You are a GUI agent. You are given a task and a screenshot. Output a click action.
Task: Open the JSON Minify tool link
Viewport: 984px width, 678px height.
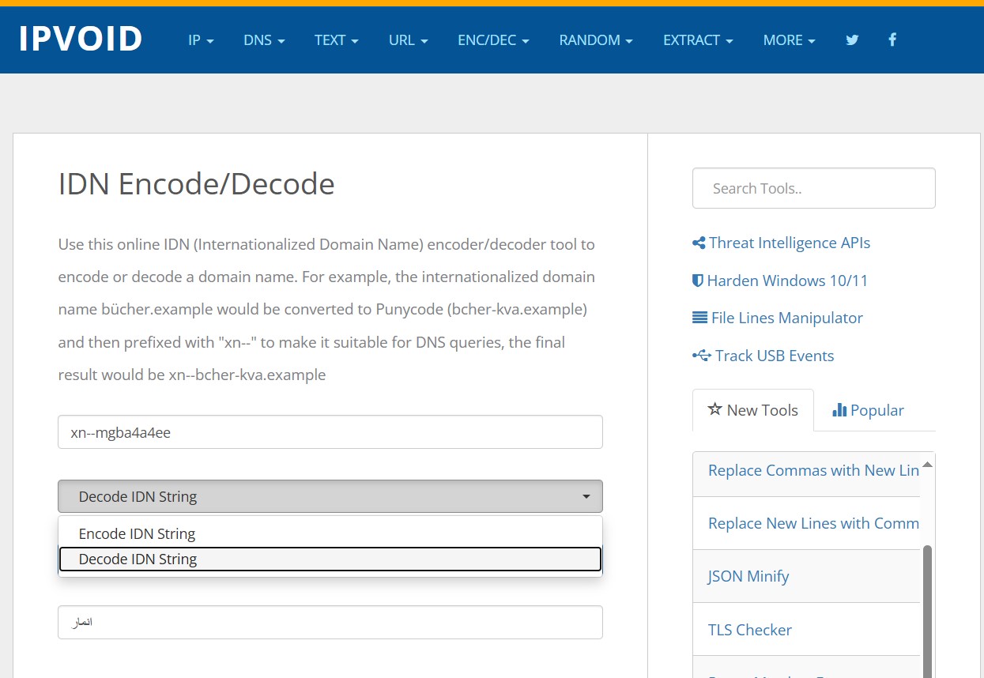[748, 576]
